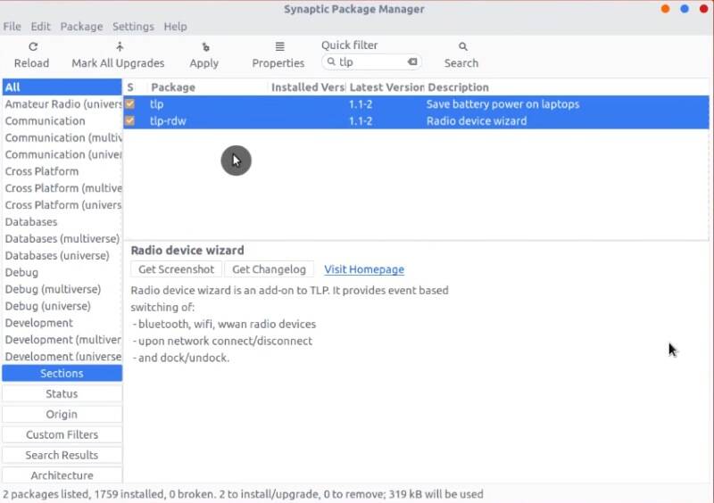
Task: Open the Settings menu
Action: pyautogui.click(x=133, y=27)
